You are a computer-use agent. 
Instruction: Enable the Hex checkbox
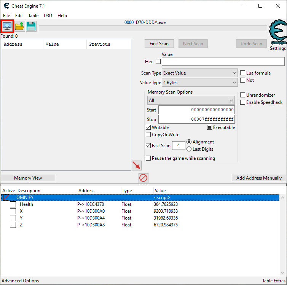click(158, 62)
